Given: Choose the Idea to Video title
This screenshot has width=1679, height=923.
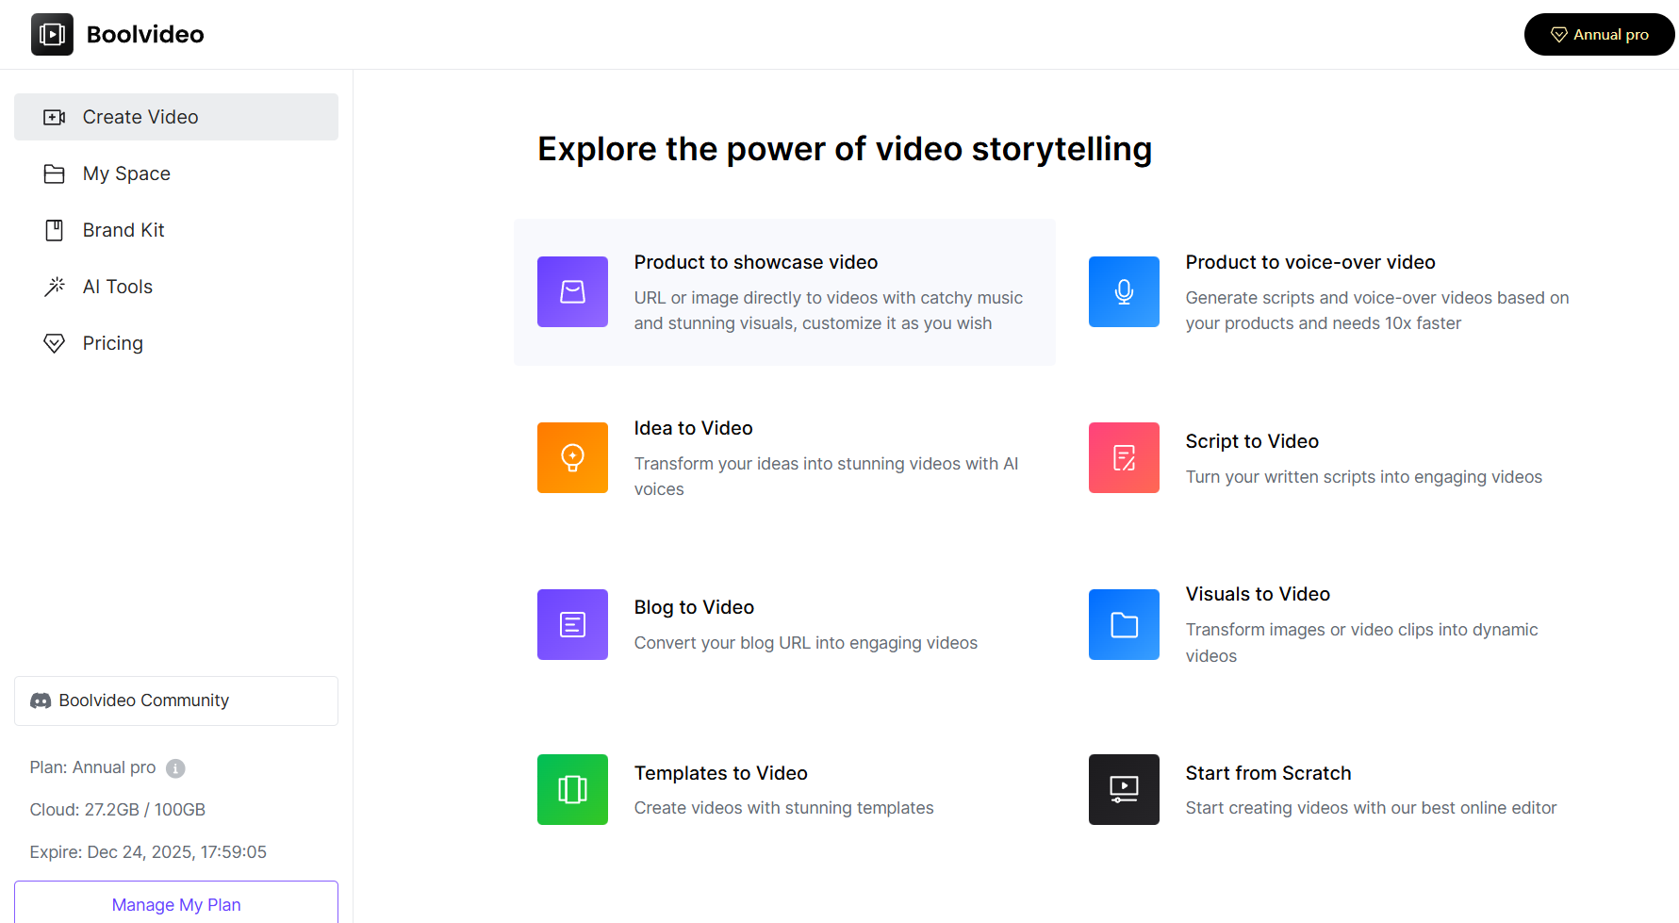Looking at the screenshot, I should pyautogui.click(x=694, y=428).
